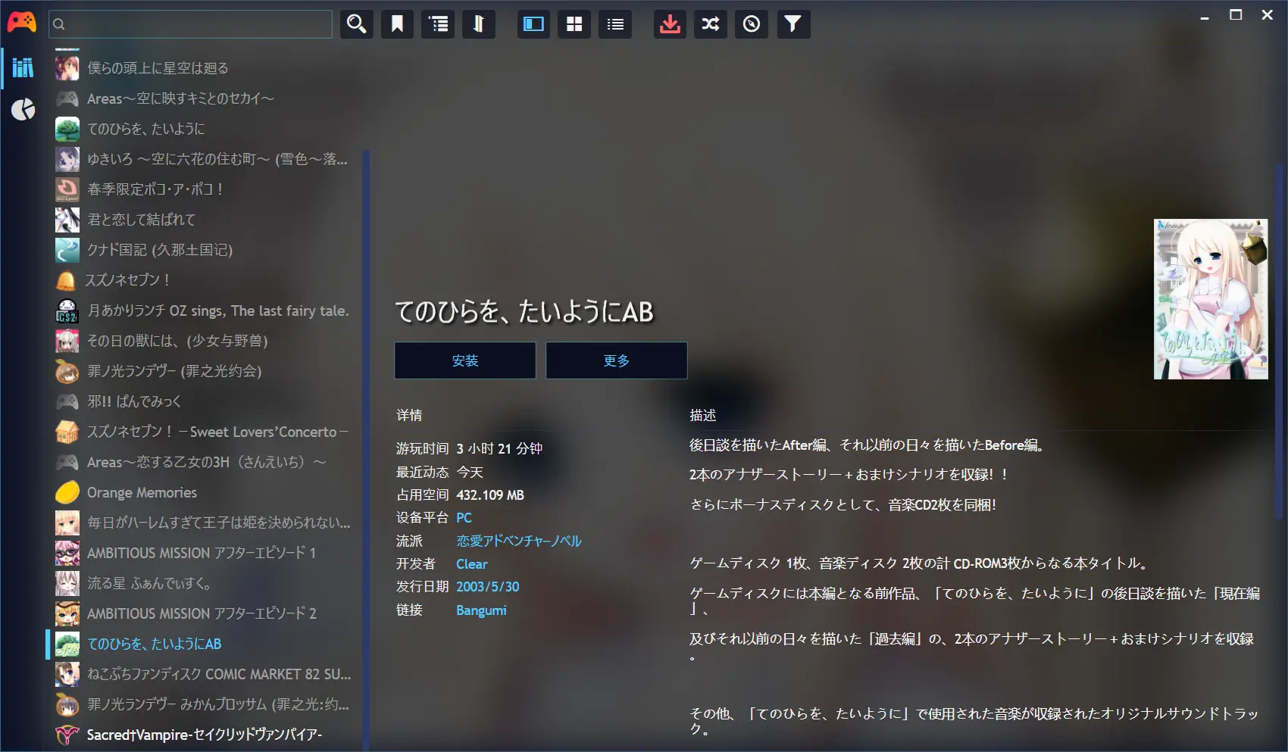This screenshot has height=752, width=1288.
Task: Click the game cover art thumbnail
Action: (1210, 299)
